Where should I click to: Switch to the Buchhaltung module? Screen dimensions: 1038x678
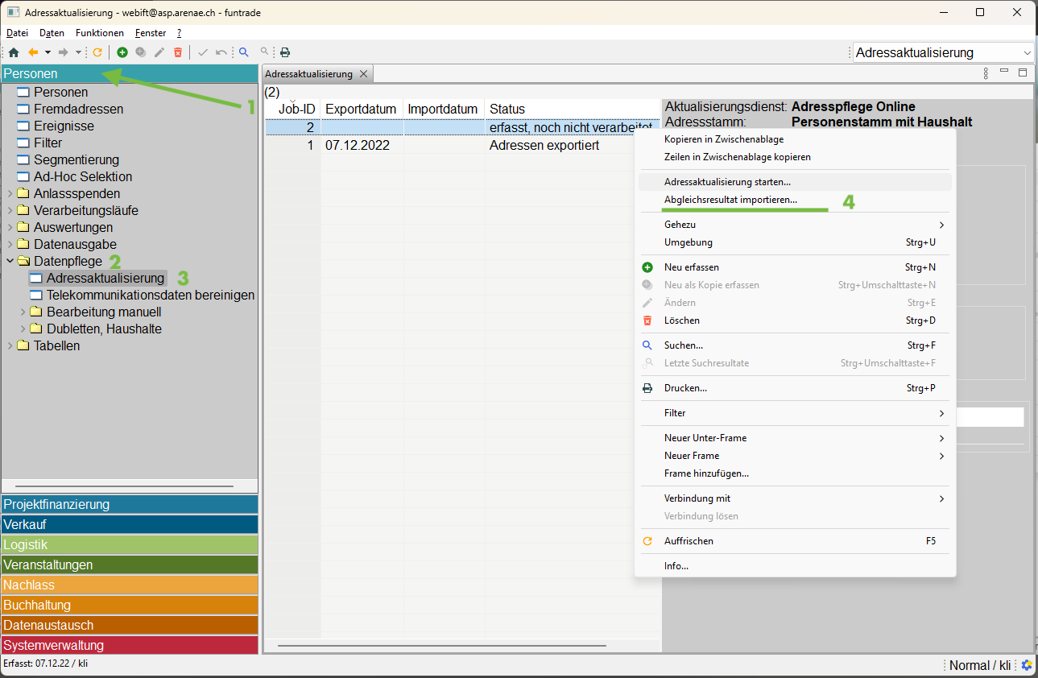tap(129, 605)
